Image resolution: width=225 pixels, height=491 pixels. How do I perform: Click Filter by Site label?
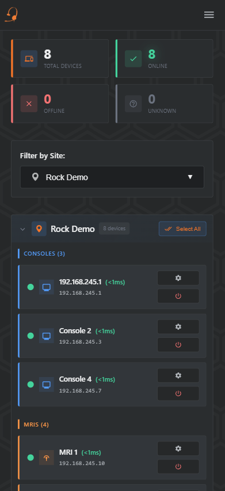[x=43, y=155]
